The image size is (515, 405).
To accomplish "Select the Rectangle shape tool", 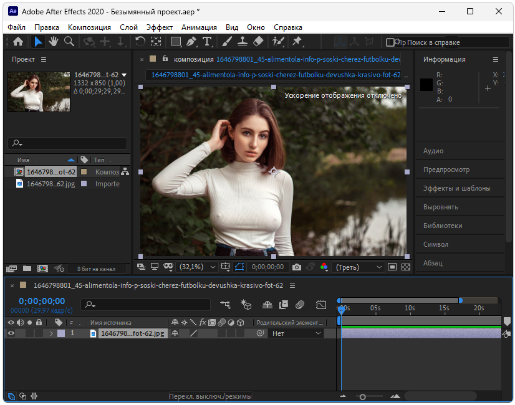I will pos(176,42).
